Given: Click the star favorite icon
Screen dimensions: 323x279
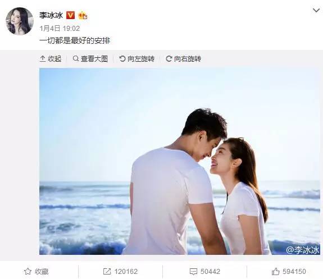Looking at the screenshot, I should point(28,271).
